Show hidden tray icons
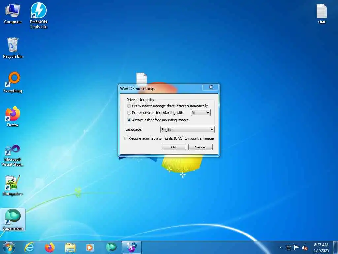This screenshot has height=254, width=338. coord(281,248)
